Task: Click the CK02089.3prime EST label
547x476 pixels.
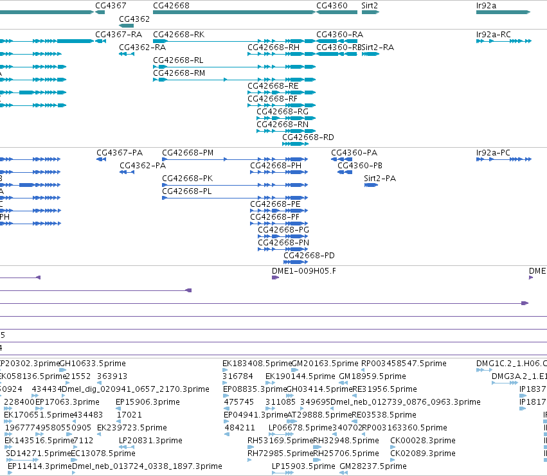Action: tap(423, 454)
